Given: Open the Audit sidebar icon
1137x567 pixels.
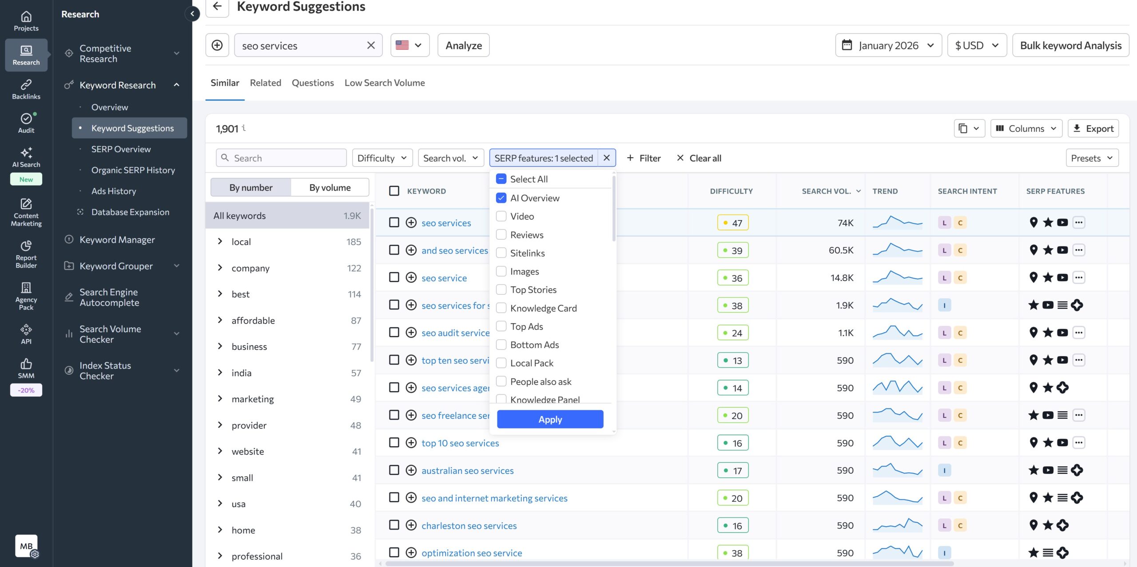Looking at the screenshot, I should [x=26, y=123].
